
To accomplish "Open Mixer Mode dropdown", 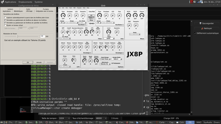I will (x=135, y=34).
